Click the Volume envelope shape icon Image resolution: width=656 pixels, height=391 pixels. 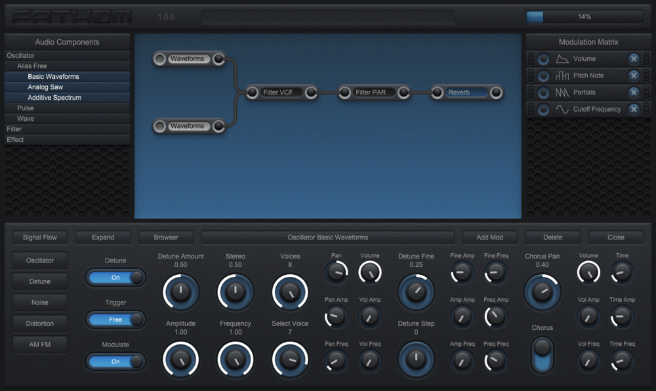pos(562,59)
